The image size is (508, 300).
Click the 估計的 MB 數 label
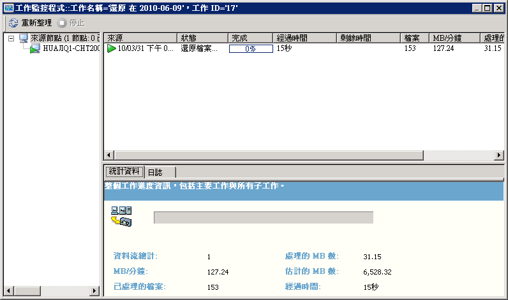point(311,271)
